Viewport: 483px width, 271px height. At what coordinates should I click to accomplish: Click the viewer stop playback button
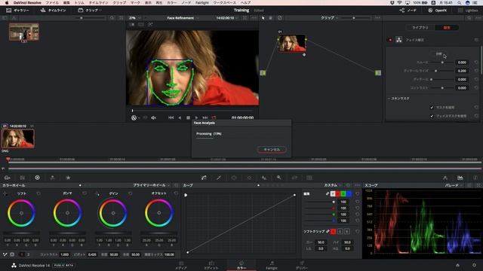point(188,117)
